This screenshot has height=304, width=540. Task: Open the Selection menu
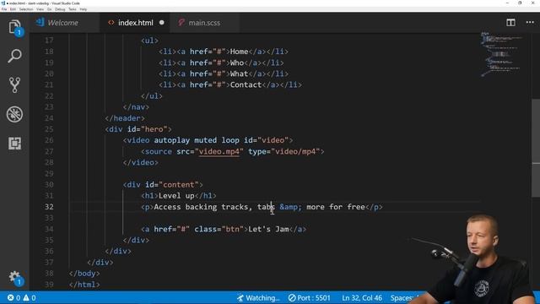tap(26, 9)
